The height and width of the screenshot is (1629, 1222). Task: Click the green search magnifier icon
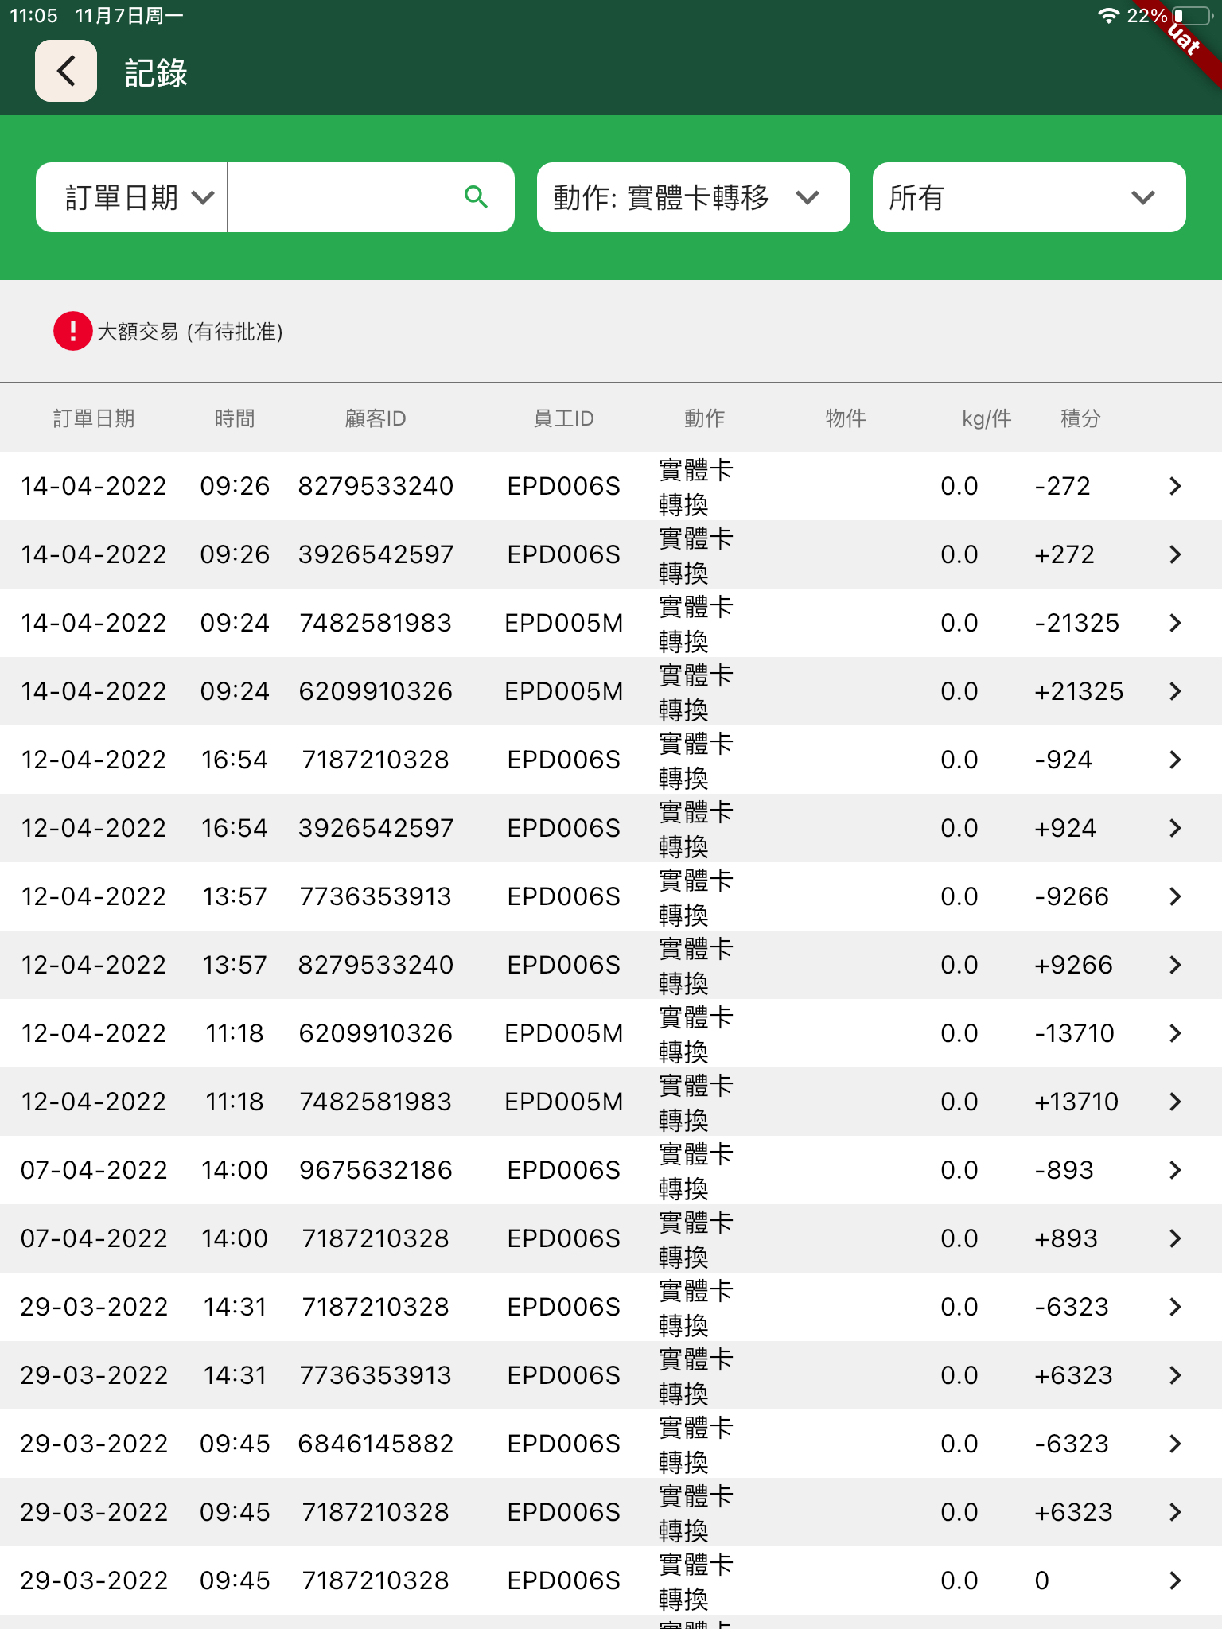pyautogui.click(x=476, y=197)
